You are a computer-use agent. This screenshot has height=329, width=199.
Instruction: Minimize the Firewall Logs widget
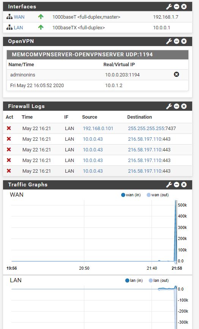(177, 106)
